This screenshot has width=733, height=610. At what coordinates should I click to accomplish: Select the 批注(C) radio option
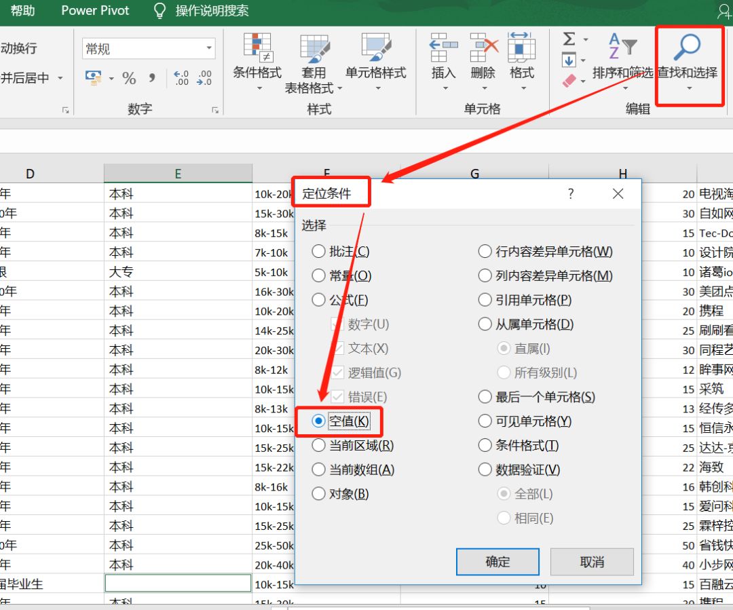(x=341, y=252)
